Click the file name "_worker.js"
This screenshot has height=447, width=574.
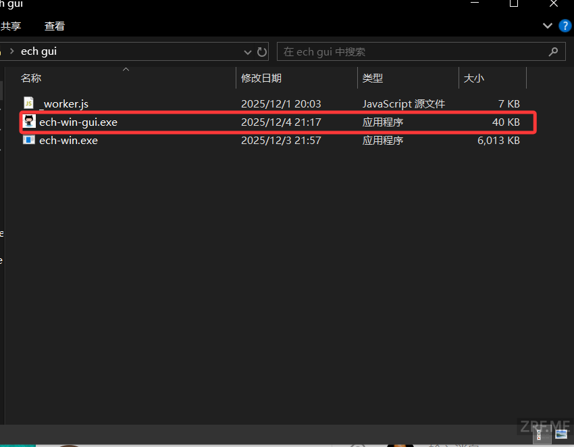[63, 104]
